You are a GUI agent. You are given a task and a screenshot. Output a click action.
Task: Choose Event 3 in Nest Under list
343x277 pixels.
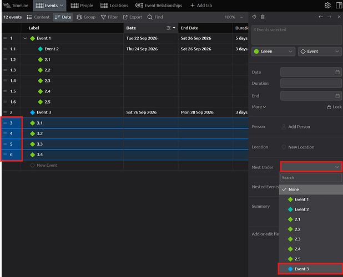coord(311,269)
